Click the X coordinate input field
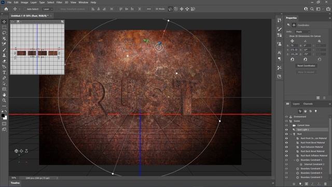Image resolution: width=332 pixels, height=187 pixels. (294, 46)
